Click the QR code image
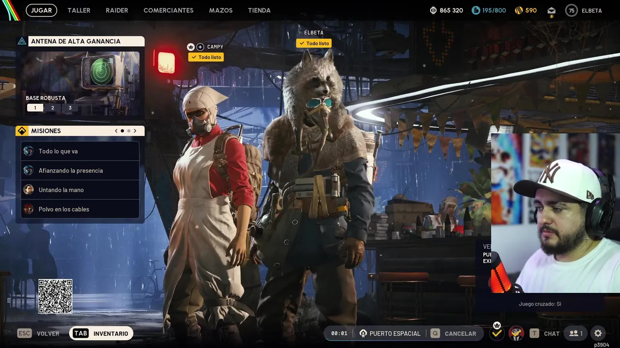The height and width of the screenshot is (348, 620). [x=55, y=296]
